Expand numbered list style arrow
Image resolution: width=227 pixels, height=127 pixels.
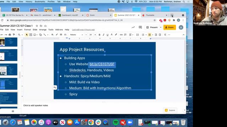point(146,35)
